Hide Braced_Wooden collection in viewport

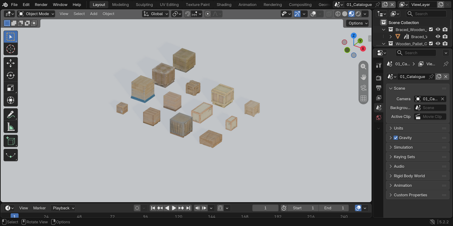point(438,29)
